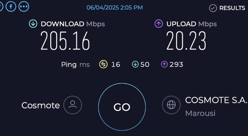Share result via Facebook icon
This screenshot has height=136, width=248.
pos(11,7)
